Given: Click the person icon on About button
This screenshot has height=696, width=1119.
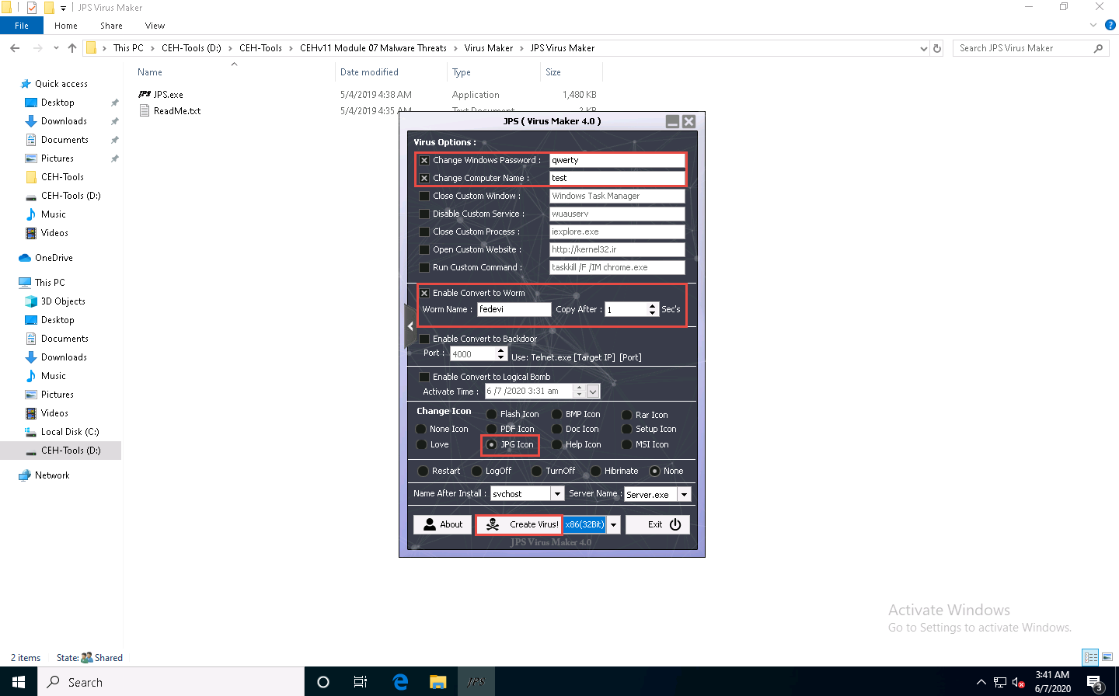Looking at the screenshot, I should pyautogui.click(x=430, y=524).
